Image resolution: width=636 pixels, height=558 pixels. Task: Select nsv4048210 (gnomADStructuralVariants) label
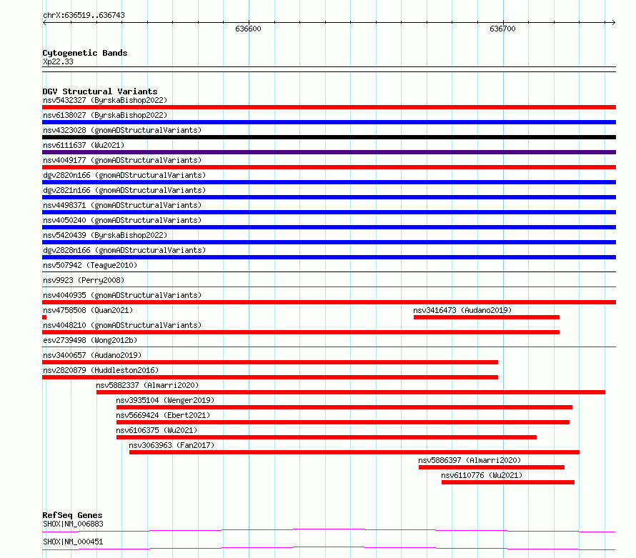122,325
